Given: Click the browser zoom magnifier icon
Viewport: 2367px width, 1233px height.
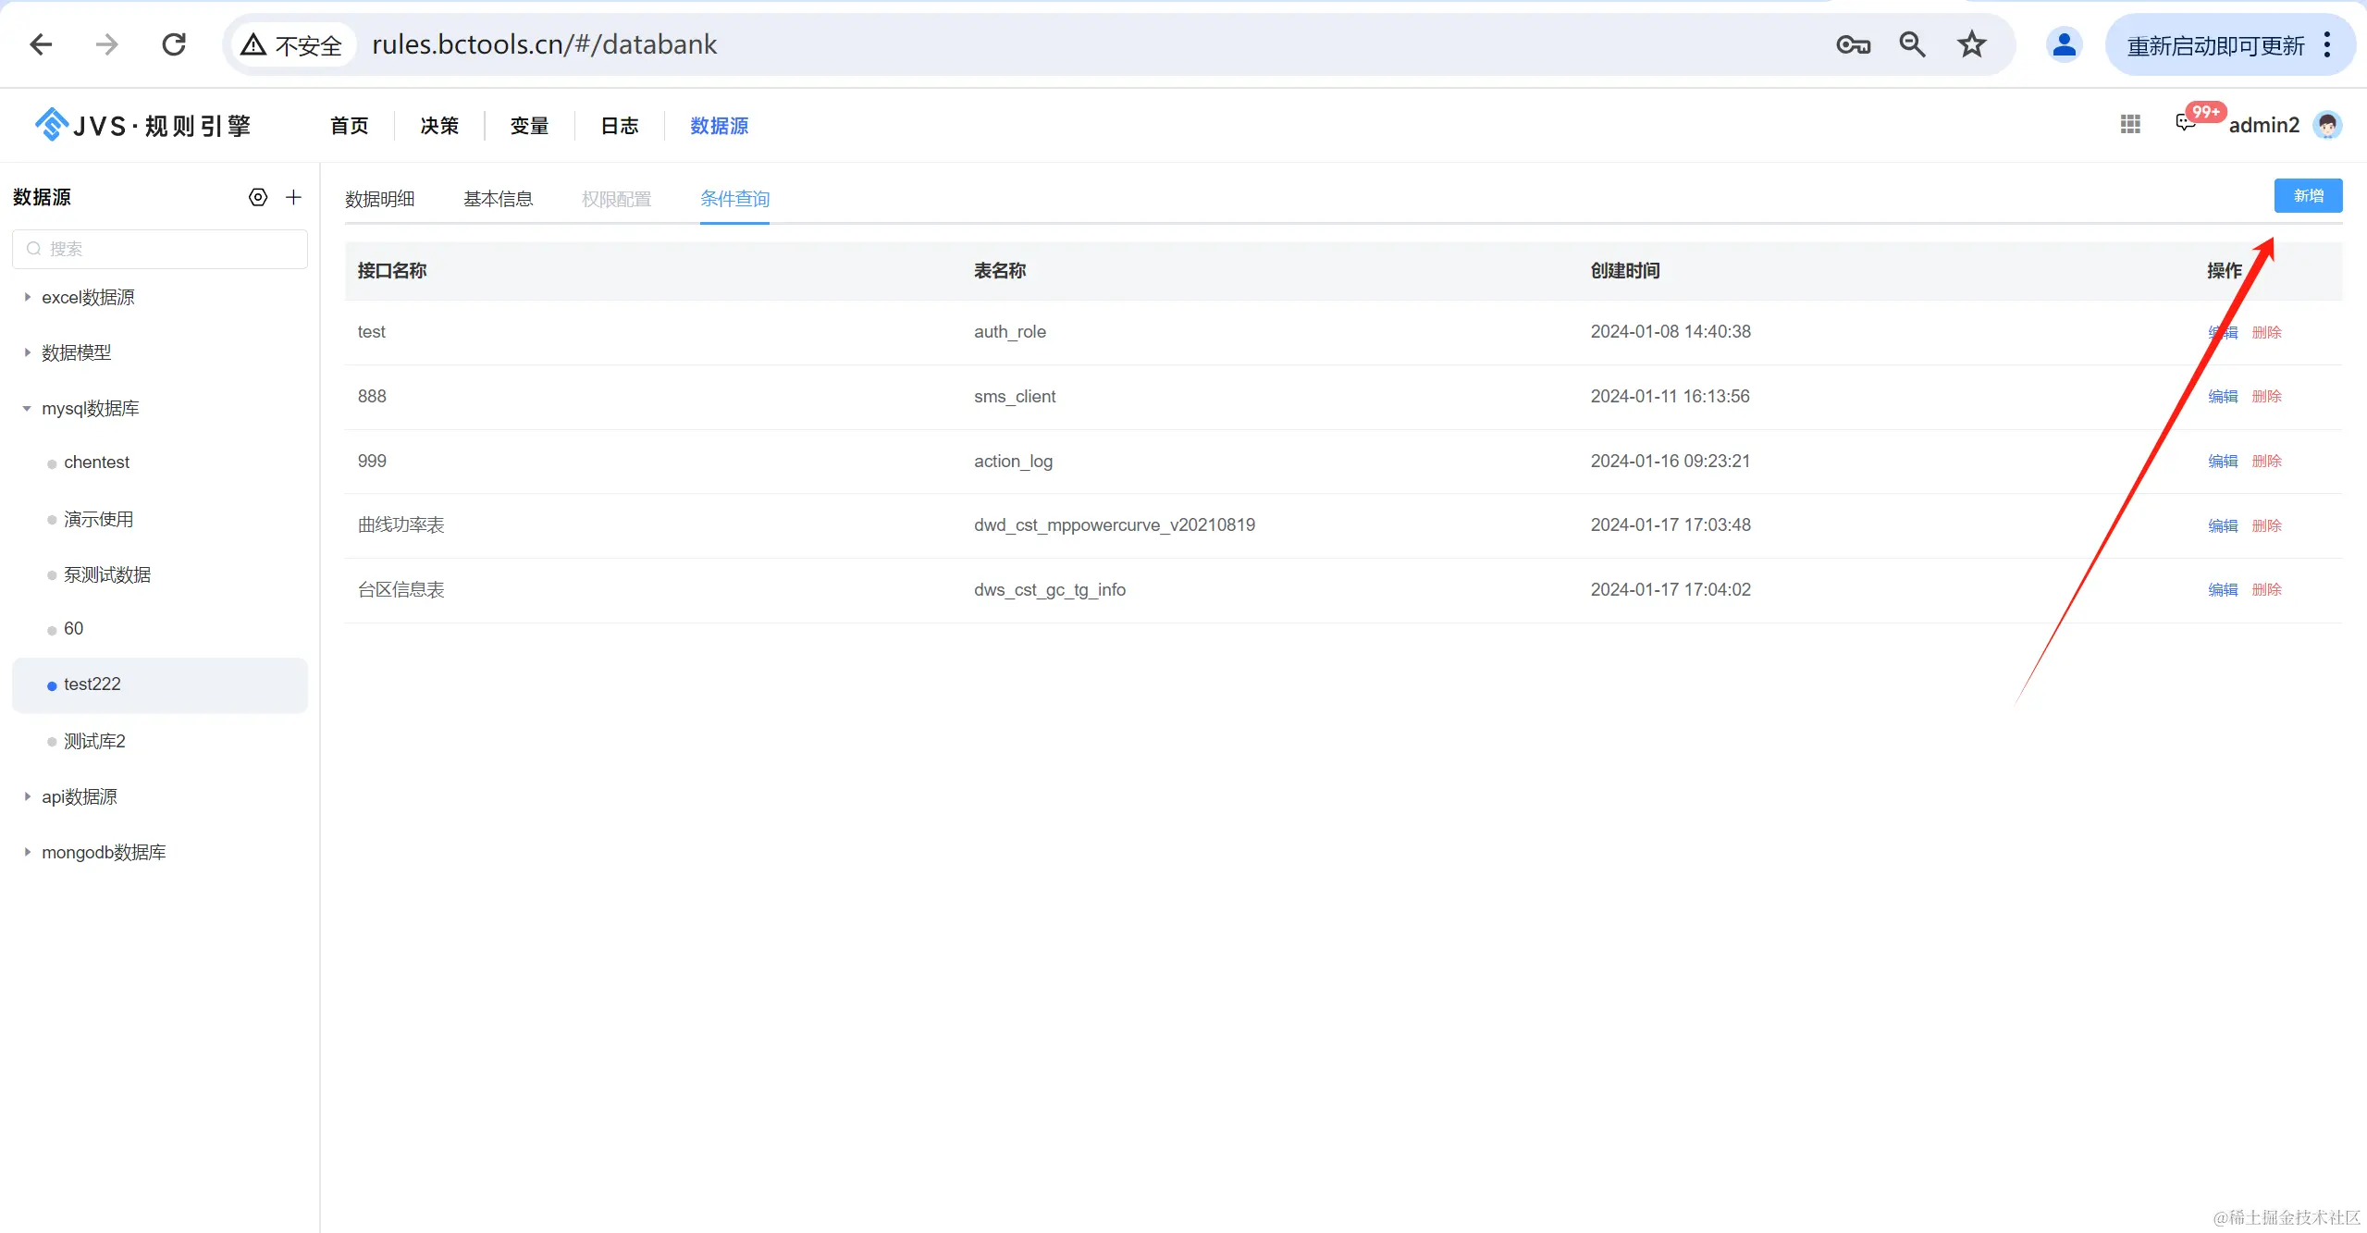Looking at the screenshot, I should pyautogui.click(x=1912, y=44).
